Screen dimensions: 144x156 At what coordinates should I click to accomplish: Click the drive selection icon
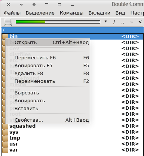pos(8,22)
